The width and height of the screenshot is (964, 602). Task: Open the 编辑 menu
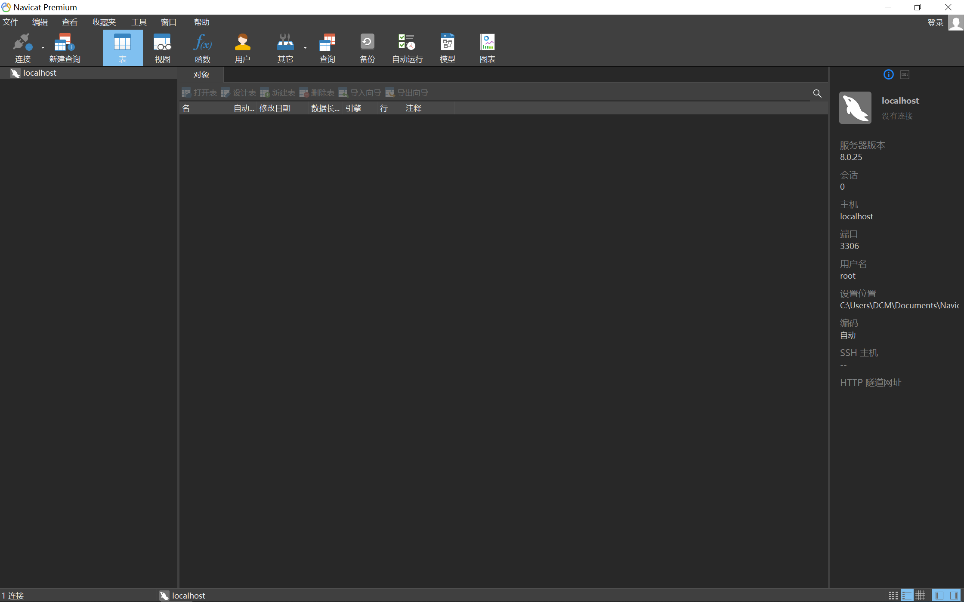[x=40, y=22]
